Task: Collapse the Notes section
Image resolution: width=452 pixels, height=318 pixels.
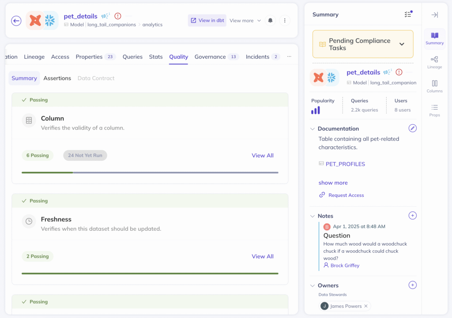Action: click(x=313, y=216)
